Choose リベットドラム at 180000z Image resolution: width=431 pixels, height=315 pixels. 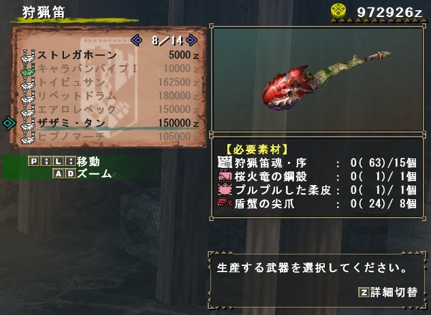pos(110,96)
